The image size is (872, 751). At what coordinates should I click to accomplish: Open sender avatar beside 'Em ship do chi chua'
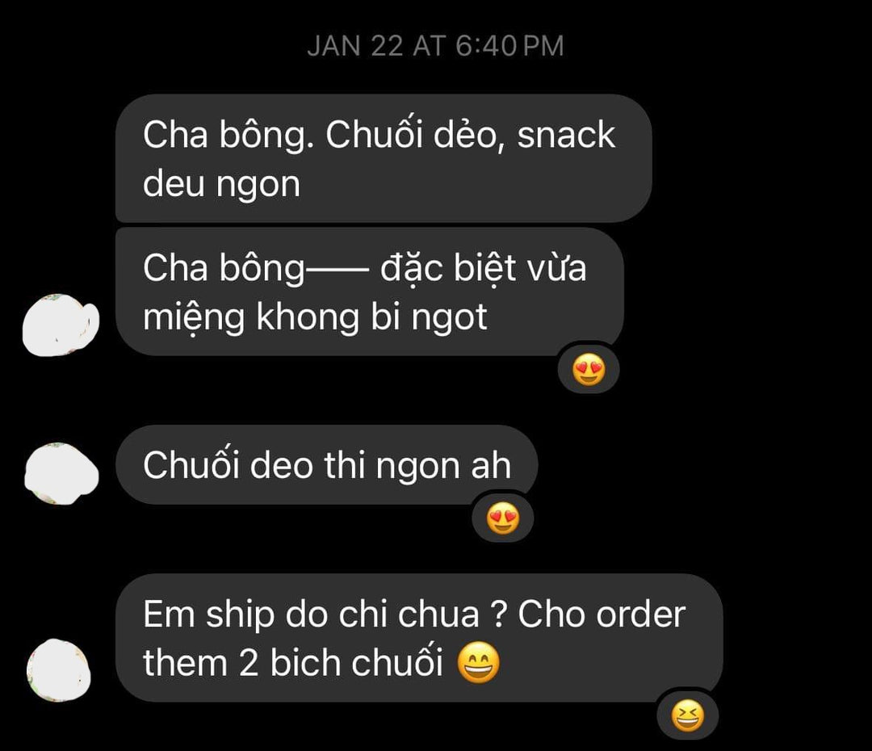pyautogui.click(x=59, y=670)
